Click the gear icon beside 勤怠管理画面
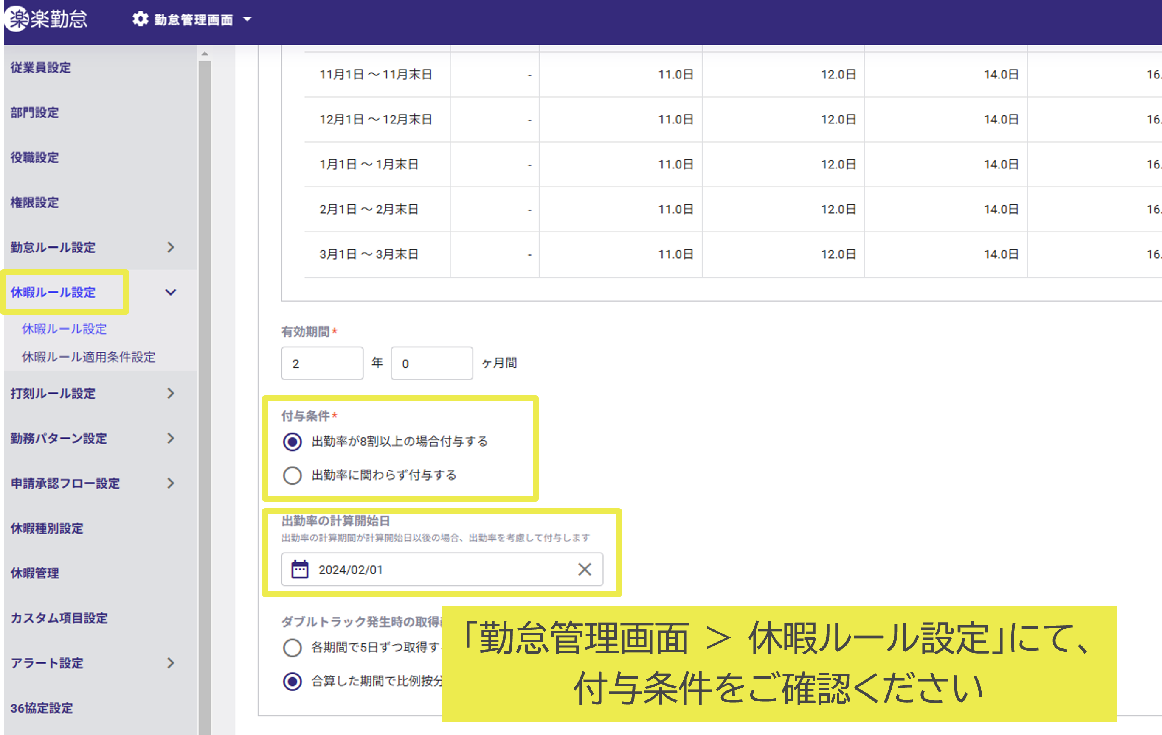The width and height of the screenshot is (1162, 735). pos(141,19)
